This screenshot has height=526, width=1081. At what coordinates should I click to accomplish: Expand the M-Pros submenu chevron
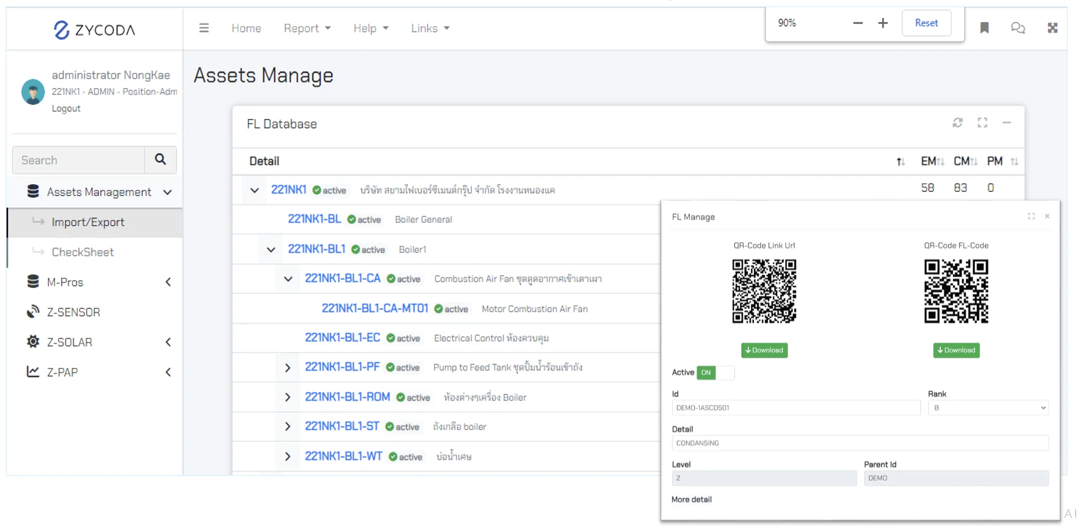[x=168, y=282]
